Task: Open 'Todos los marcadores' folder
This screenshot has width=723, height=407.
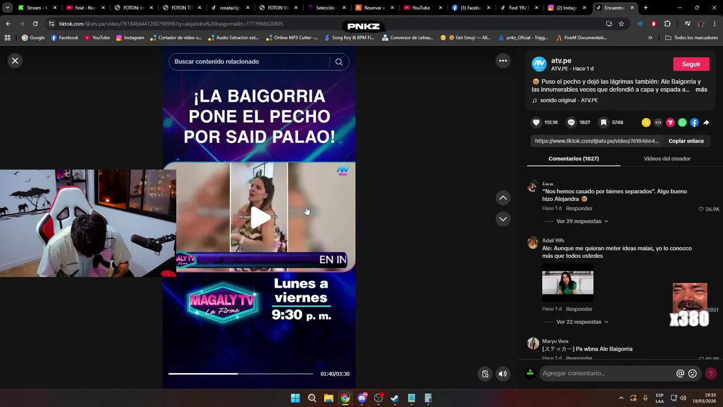Action: (x=691, y=38)
